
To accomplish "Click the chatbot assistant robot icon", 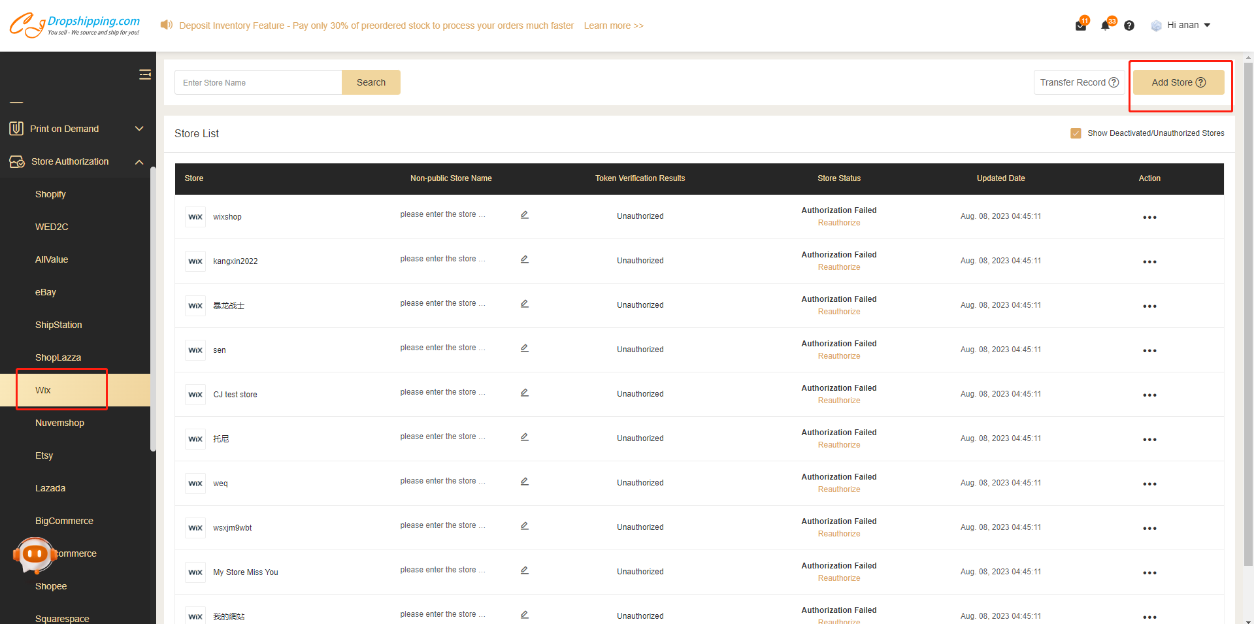I will click(35, 555).
